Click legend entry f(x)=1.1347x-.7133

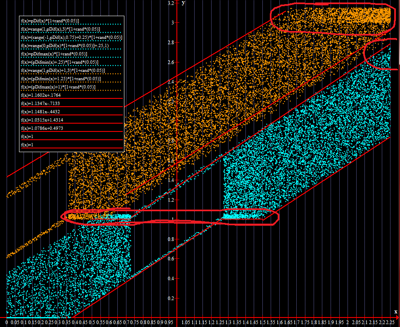click(40, 103)
